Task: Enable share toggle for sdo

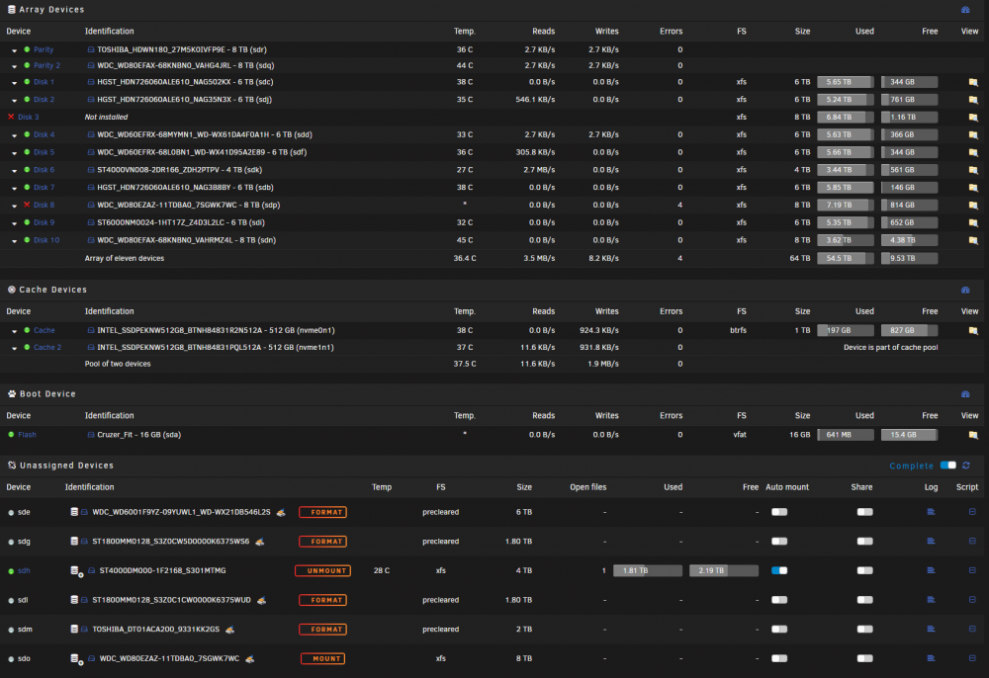Action: (864, 658)
